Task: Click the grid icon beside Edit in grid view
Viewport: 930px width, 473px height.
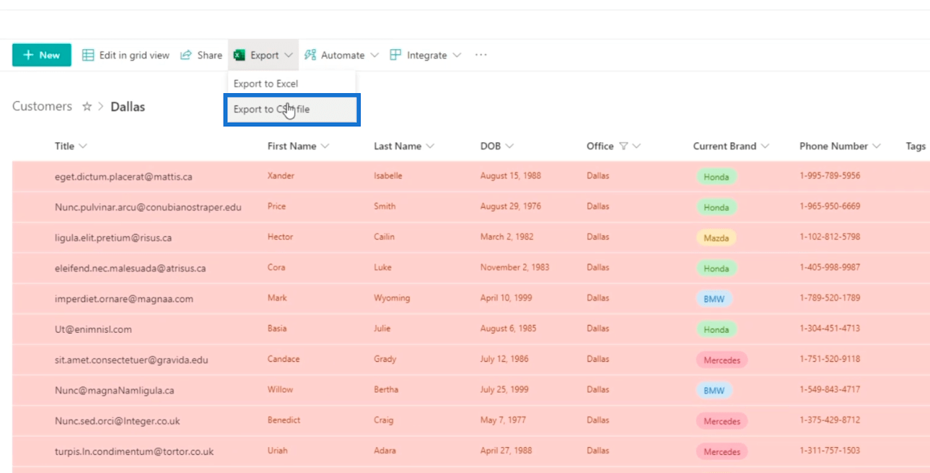Action: click(88, 55)
